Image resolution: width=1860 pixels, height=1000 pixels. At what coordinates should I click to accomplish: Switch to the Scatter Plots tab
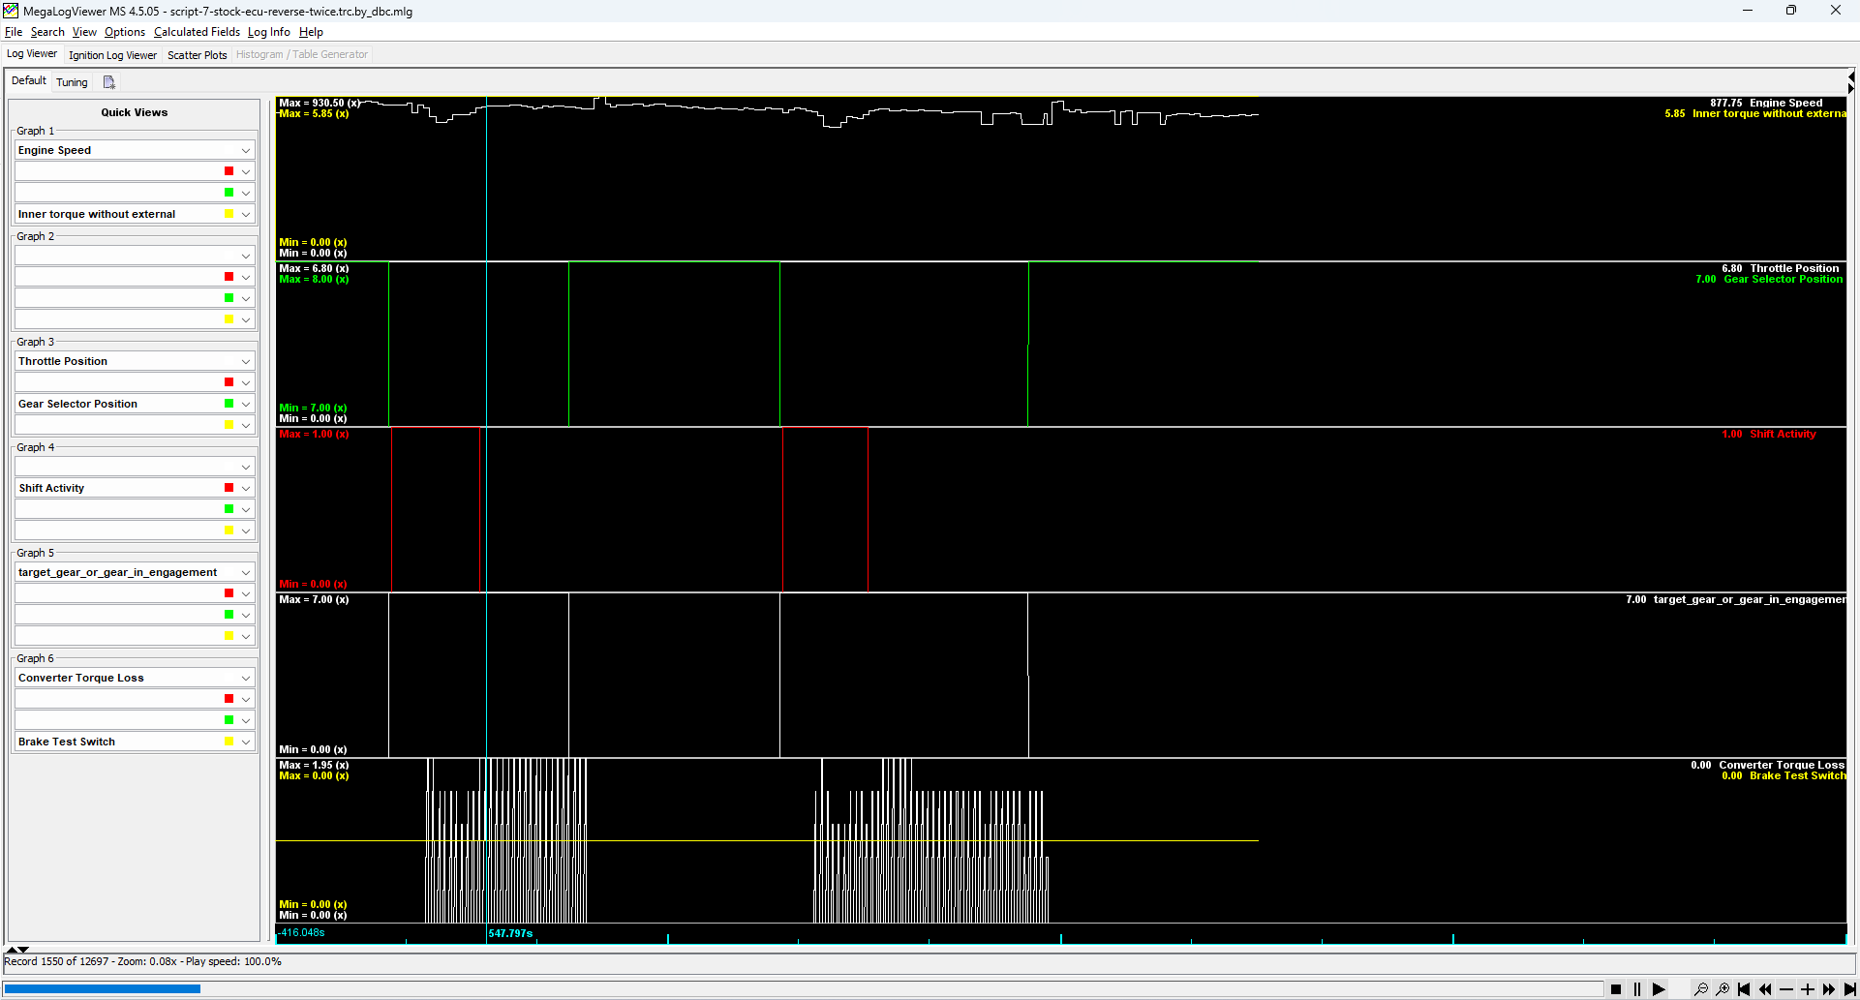(x=197, y=55)
